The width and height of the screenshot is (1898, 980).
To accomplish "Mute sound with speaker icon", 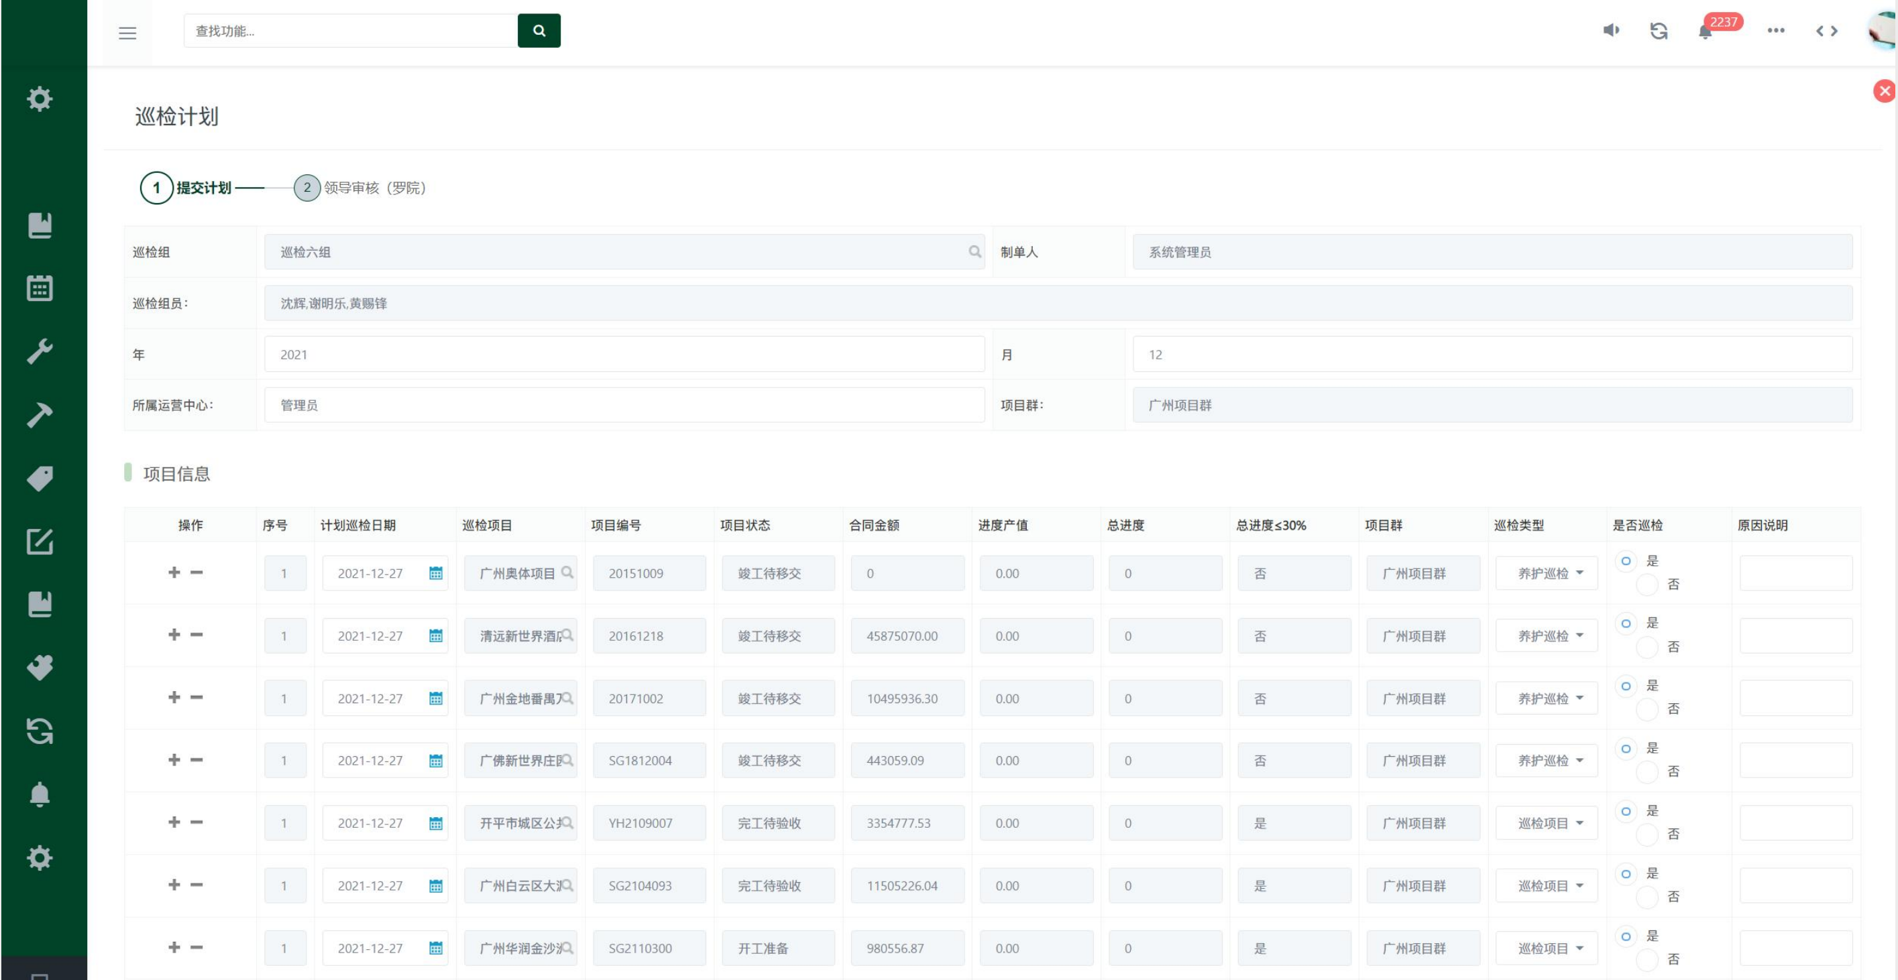I will (x=1611, y=31).
